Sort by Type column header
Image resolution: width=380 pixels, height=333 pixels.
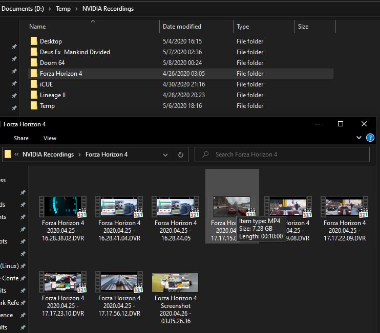(x=243, y=27)
